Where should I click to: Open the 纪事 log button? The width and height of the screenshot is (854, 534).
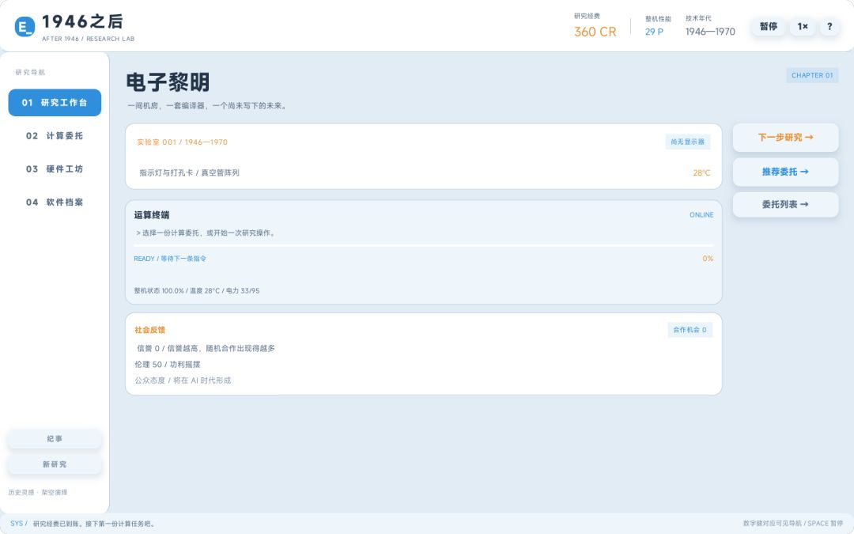pos(55,438)
